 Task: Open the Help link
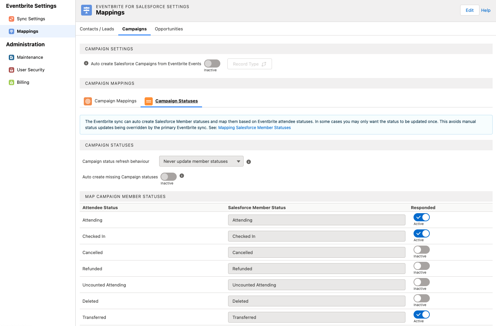(486, 10)
